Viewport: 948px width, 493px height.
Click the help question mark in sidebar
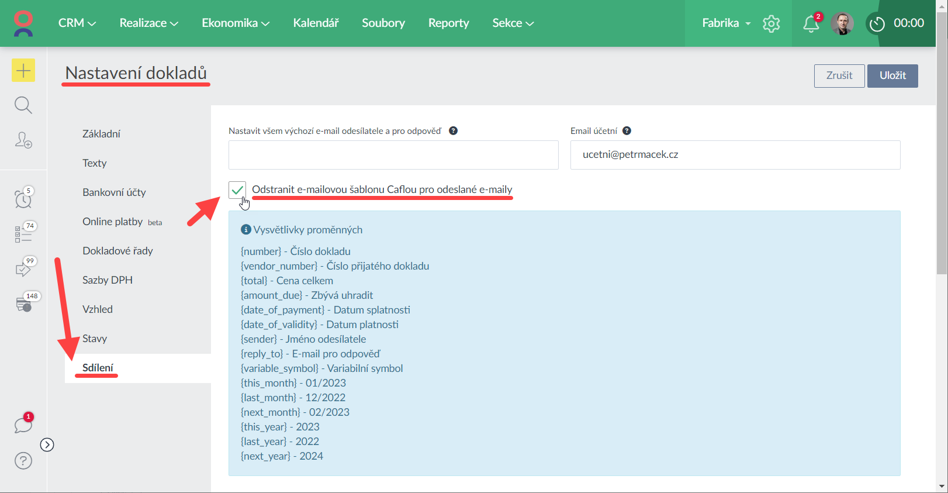[23, 461]
